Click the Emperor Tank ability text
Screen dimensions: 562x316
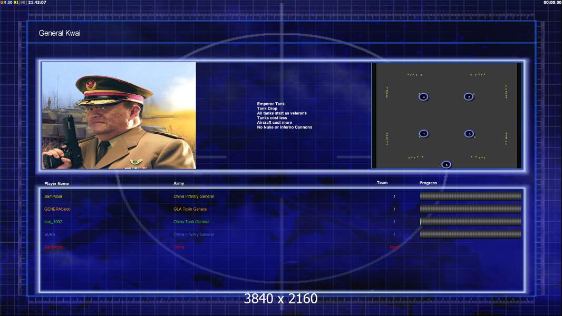tap(270, 104)
